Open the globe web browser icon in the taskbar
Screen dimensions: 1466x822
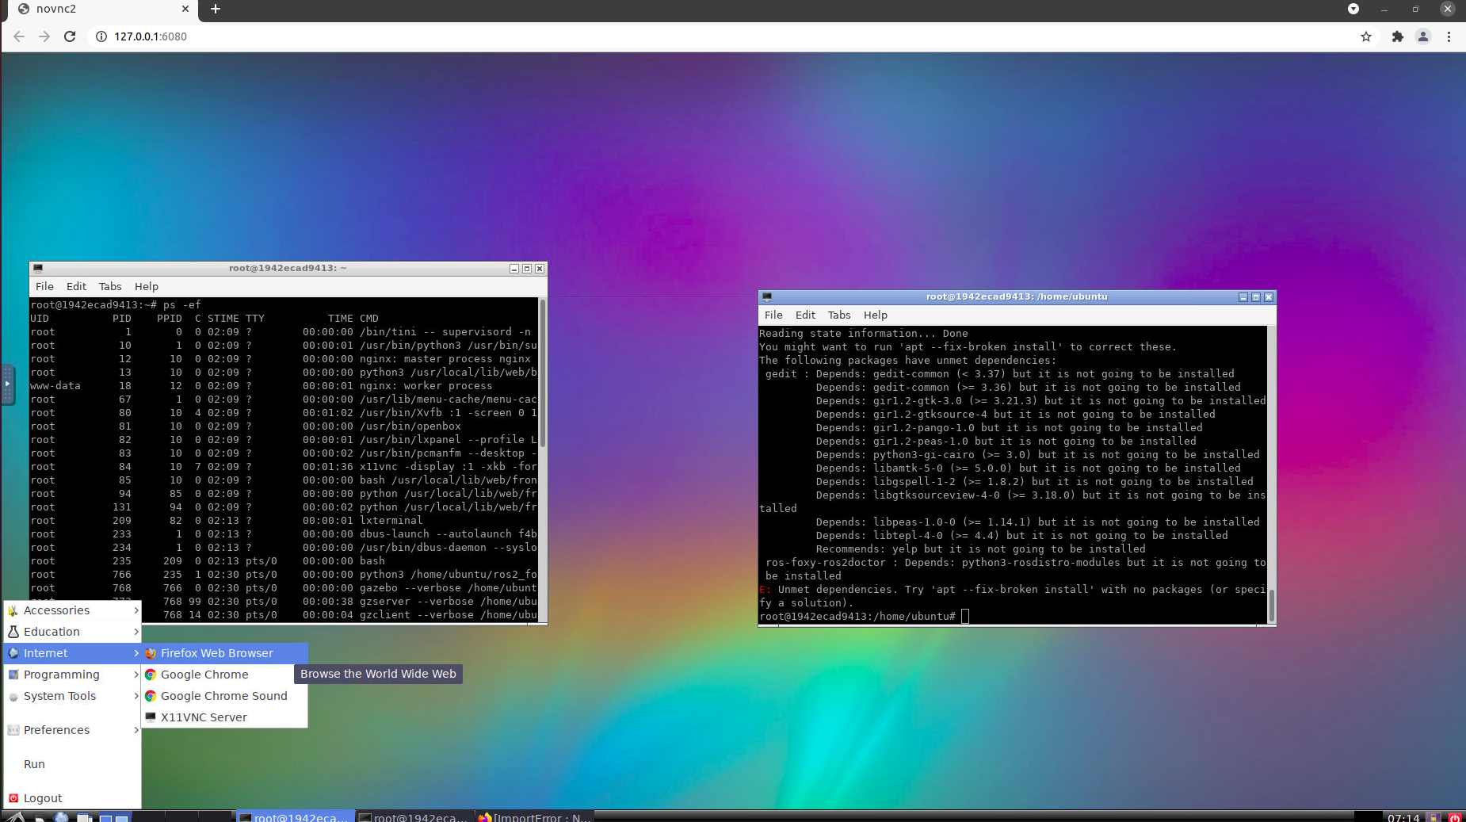click(61, 817)
